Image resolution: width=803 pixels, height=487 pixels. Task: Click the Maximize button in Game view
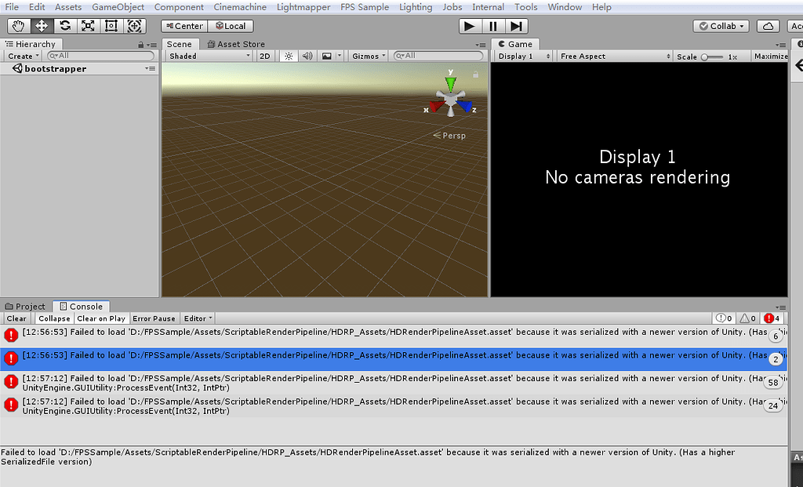[x=769, y=56]
